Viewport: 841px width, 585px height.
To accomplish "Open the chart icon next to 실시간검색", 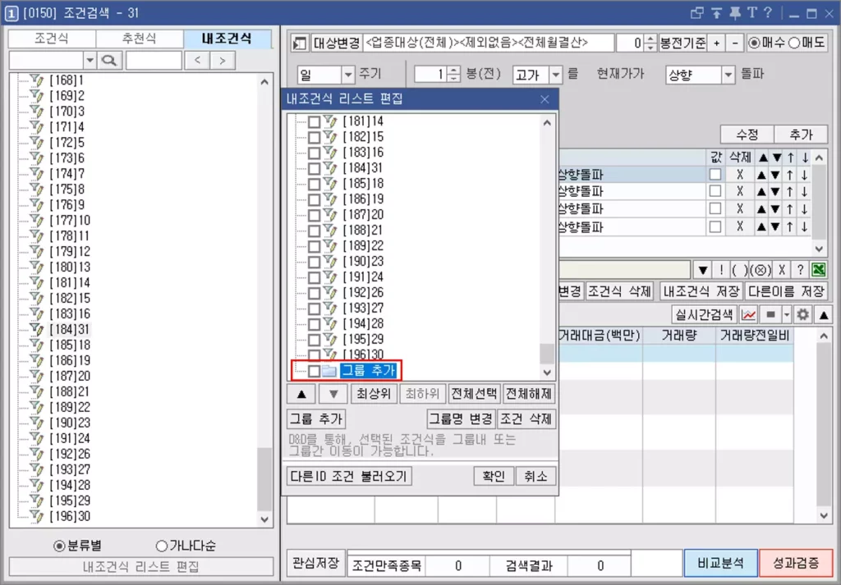I will (x=748, y=315).
